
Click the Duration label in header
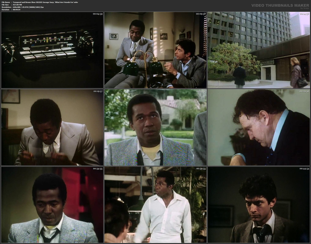(6, 9)
